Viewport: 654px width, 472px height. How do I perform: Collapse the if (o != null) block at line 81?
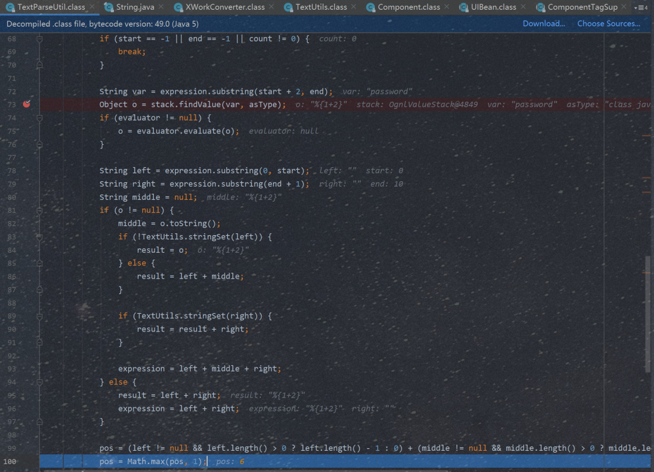(x=39, y=211)
